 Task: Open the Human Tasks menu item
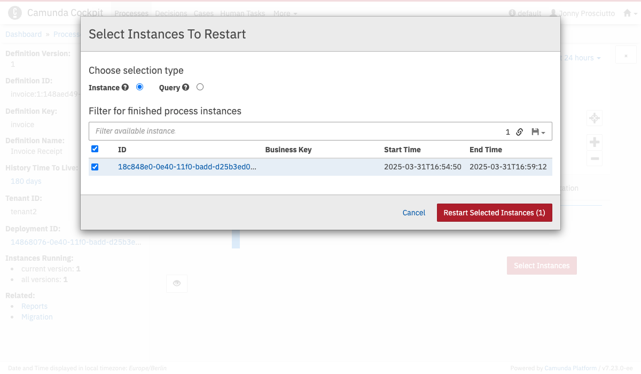(x=243, y=13)
